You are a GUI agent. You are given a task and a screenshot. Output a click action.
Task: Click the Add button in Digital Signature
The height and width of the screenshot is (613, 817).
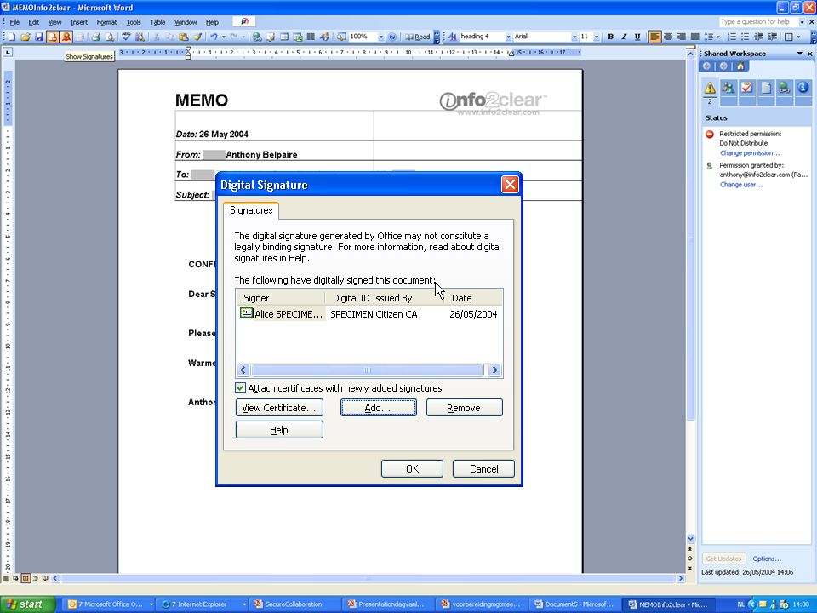378,408
